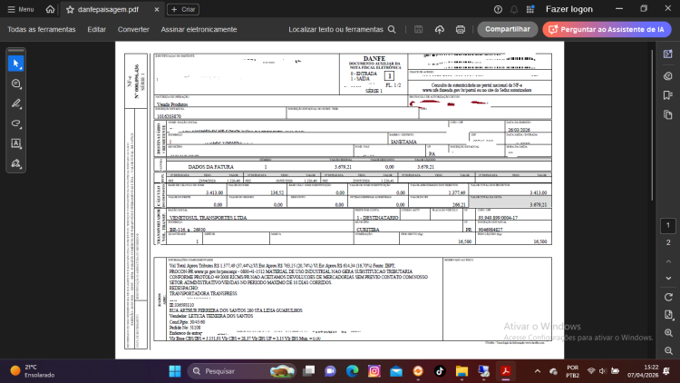680x383 pixels.
Task: Open Todas as ferramentas
Action: [42, 30]
